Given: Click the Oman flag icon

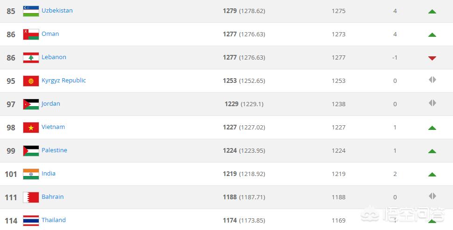Looking at the screenshot, I should point(31,34).
